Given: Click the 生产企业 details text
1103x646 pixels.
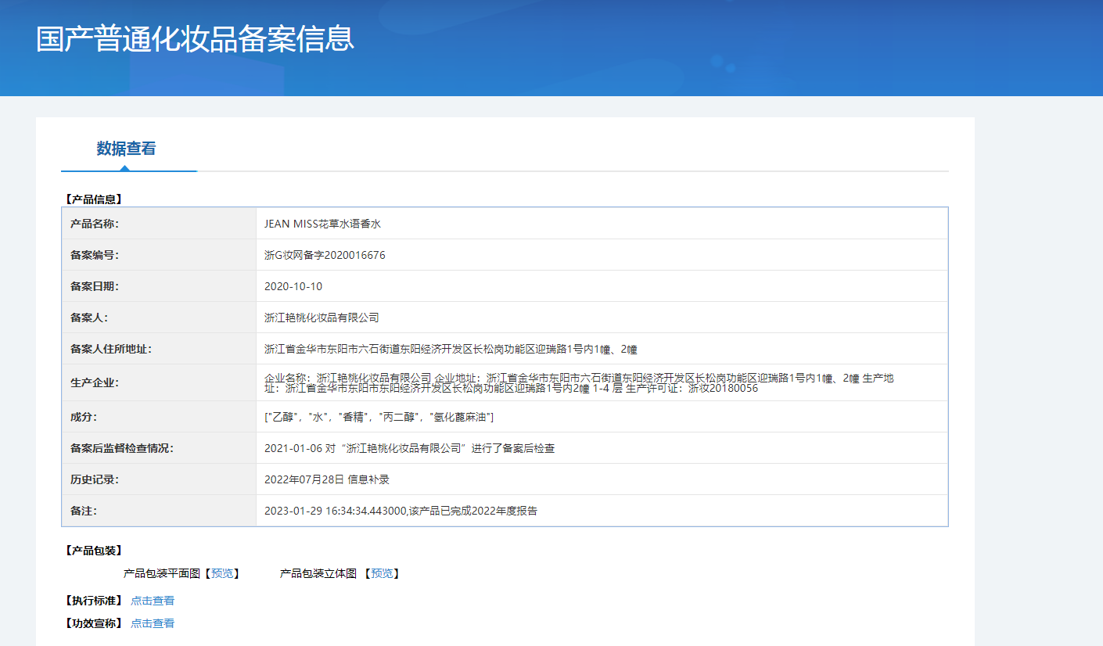Looking at the screenshot, I should click(x=579, y=382).
